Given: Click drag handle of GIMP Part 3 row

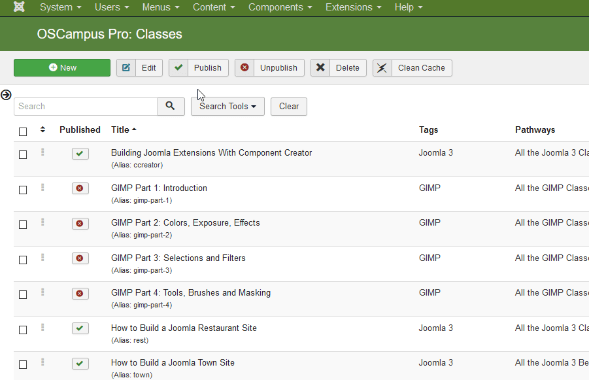Looking at the screenshot, I should pyautogui.click(x=43, y=257).
